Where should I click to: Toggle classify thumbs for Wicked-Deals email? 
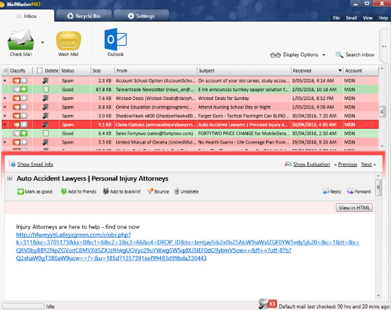(x=20, y=98)
